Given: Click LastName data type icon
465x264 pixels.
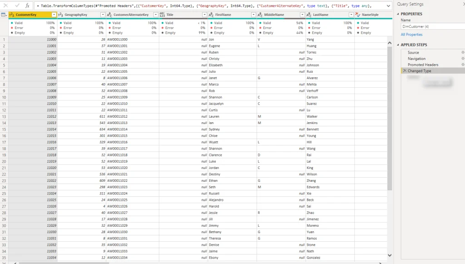Looking at the screenshot, I should tap(309, 15).
